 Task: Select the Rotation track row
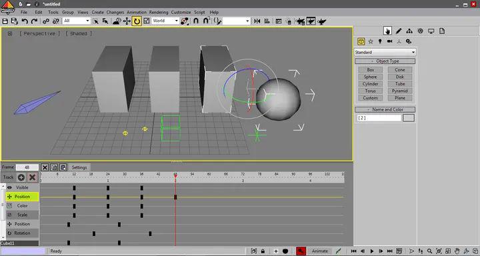tap(22, 233)
